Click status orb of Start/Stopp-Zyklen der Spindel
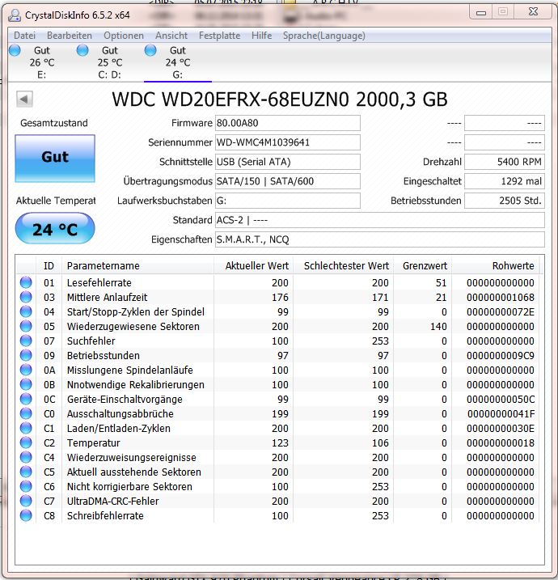This screenshot has width=558, height=580. 26,311
